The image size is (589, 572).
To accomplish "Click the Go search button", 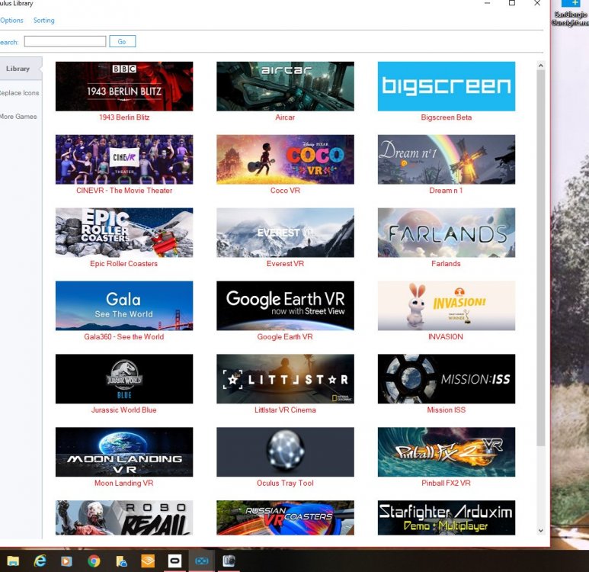I will [x=122, y=41].
